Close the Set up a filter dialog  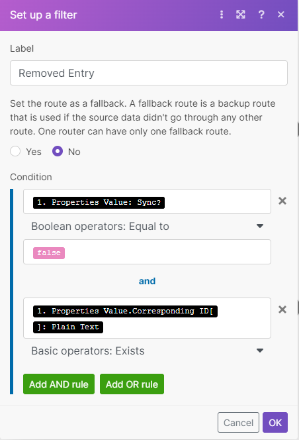click(280, 15)
